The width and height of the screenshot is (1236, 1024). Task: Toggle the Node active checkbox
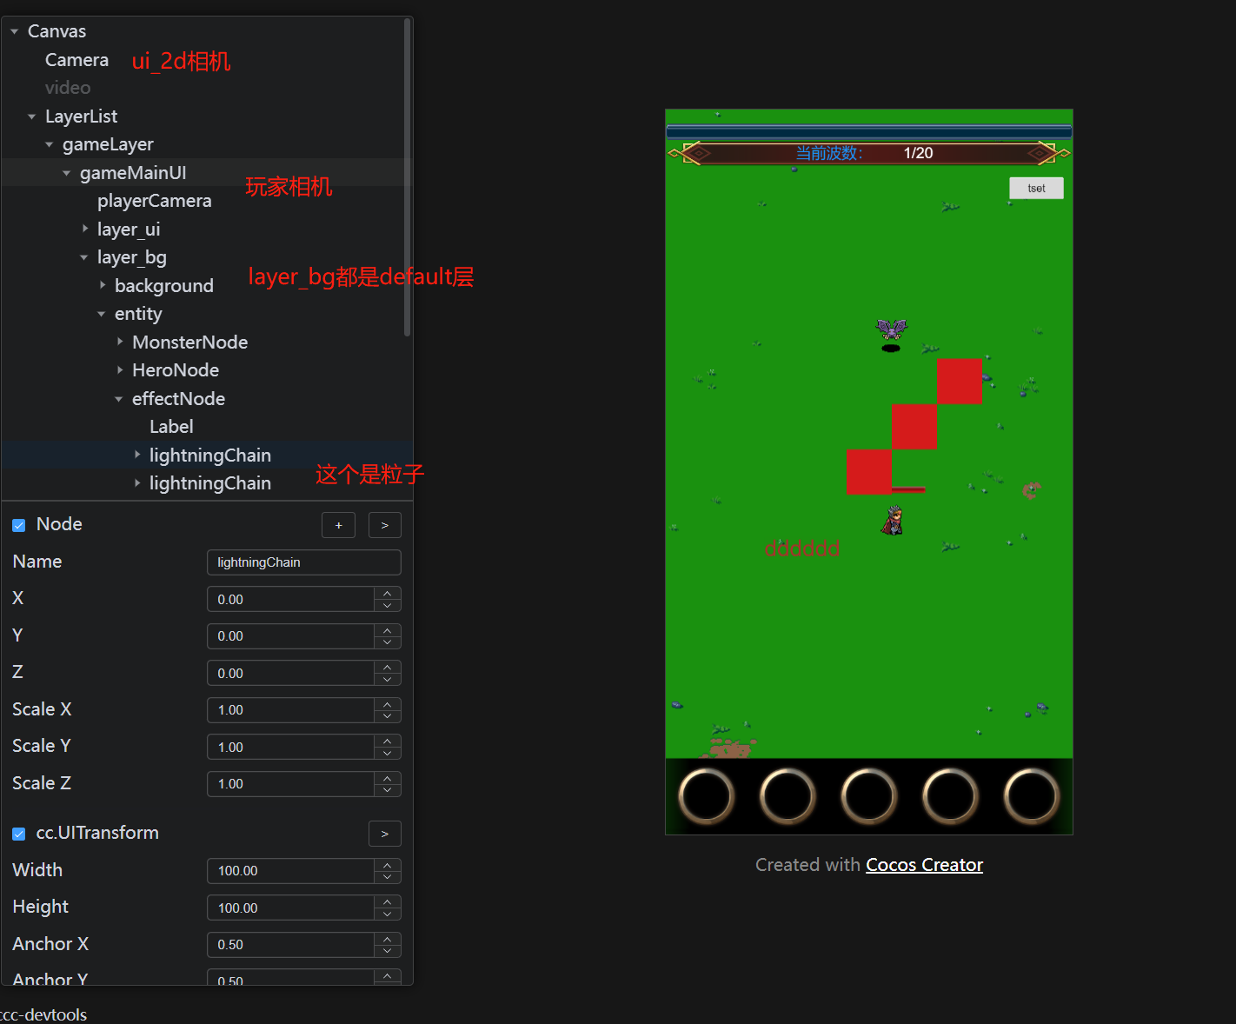click(x=19, y=525)
